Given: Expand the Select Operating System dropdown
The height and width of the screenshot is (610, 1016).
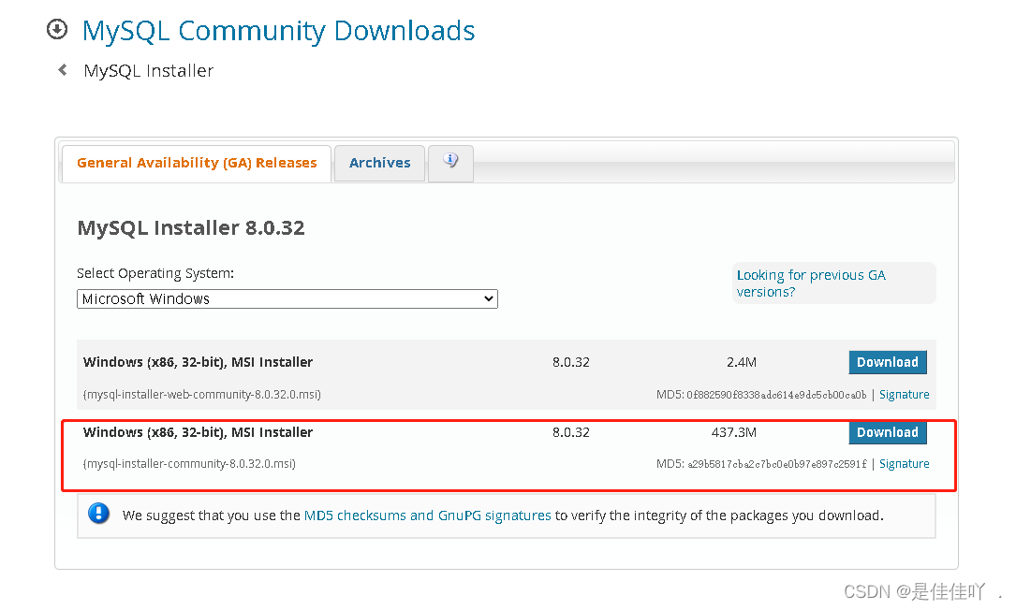Looking at the screenshot, I should tap(287, 298).
